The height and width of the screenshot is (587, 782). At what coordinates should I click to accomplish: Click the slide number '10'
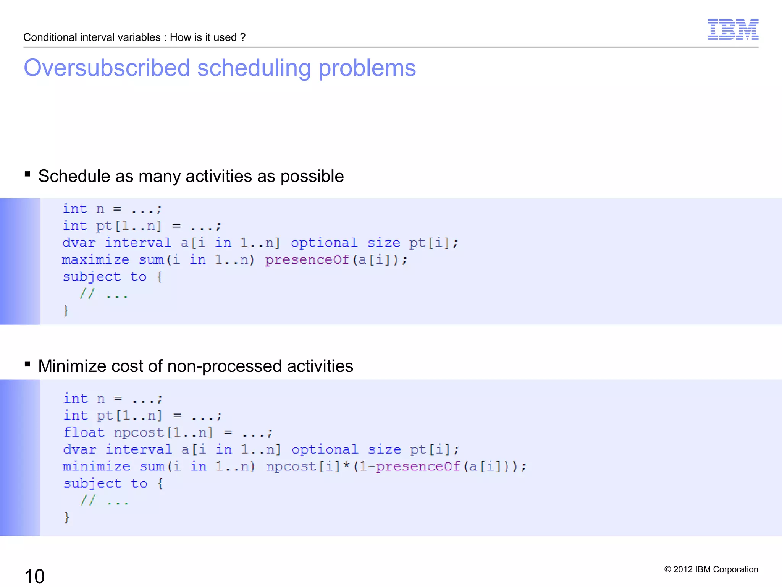pos(34,576)
